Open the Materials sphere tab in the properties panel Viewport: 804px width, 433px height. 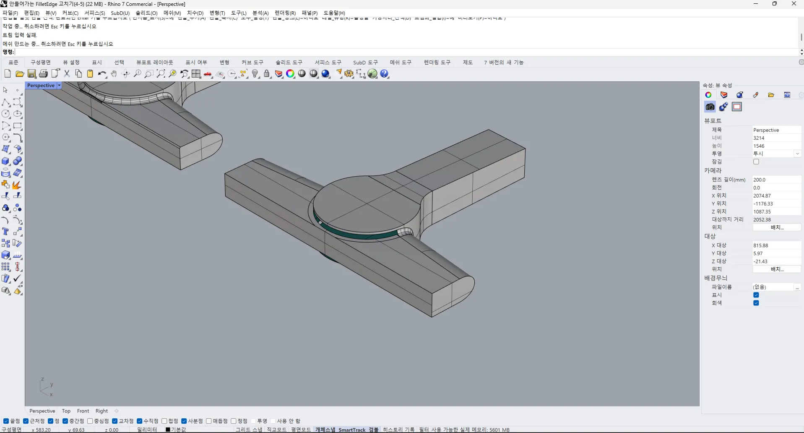click(x=740, y=95)
